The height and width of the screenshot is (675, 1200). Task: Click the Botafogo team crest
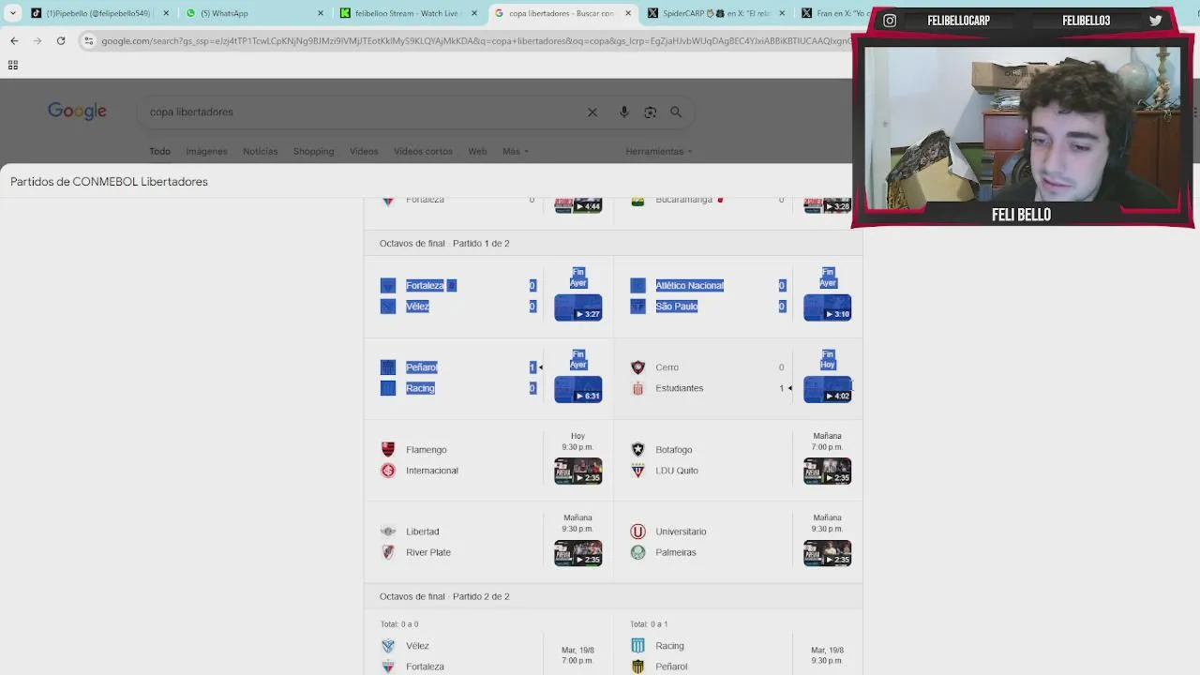click(x=637, y=449)
